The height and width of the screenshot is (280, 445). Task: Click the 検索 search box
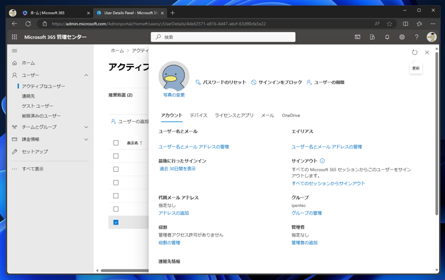click(x=223, y=37)
